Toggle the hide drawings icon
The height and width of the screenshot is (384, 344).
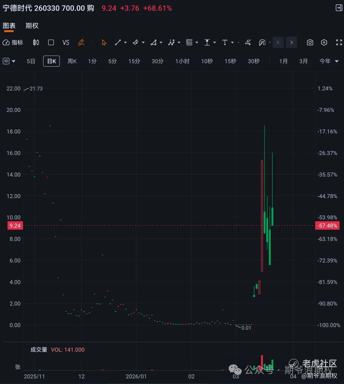262,42
